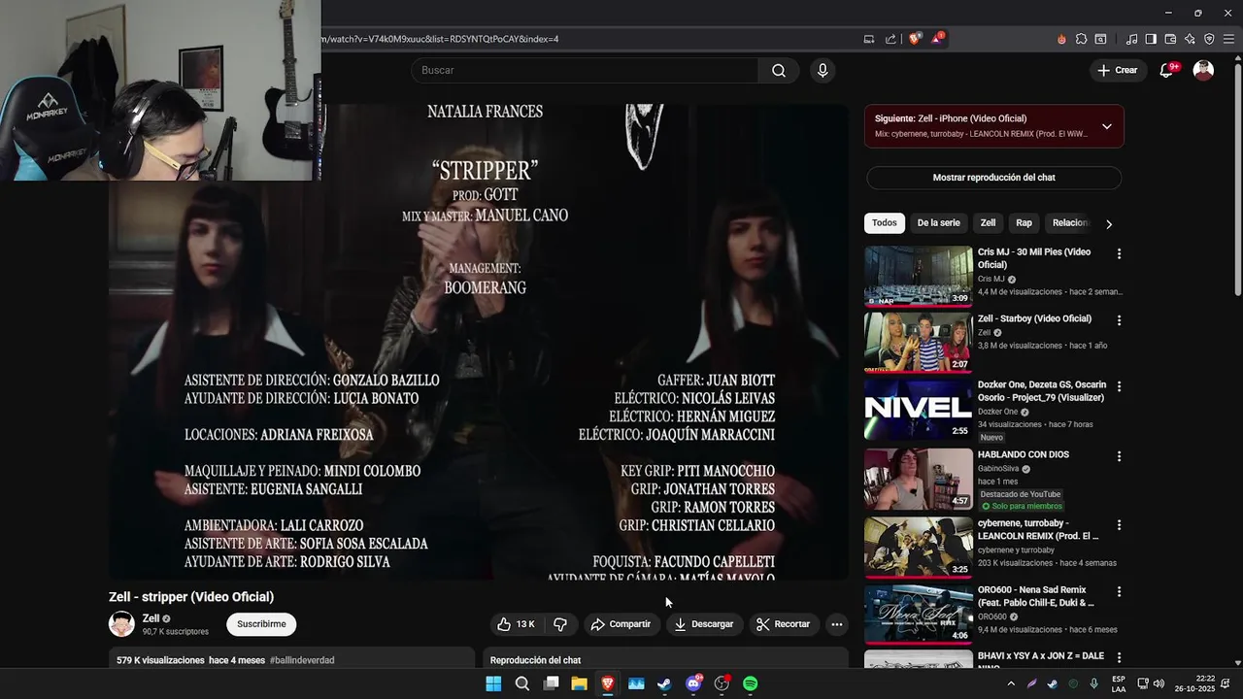The image size is (1243, 699).
Task: Click the Windows Start button
Action: pos(493,683)
